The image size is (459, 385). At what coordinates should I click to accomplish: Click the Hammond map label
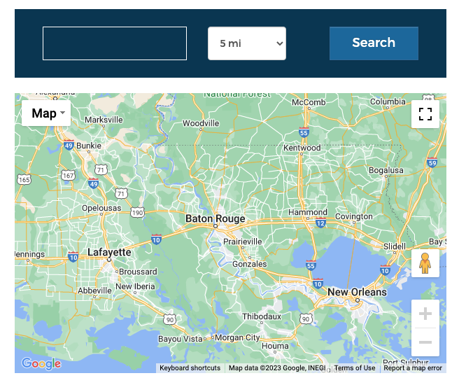(x=308, y=212)
